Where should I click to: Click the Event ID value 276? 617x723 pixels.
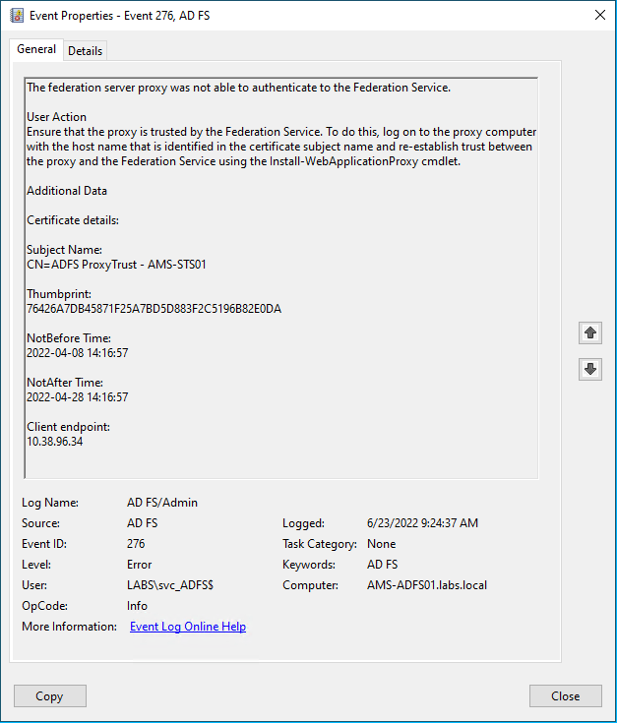pos(137,544)
